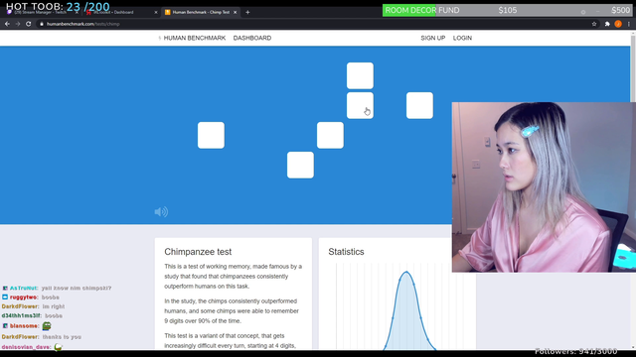Toggle the sound speaker icon
Viewport: 636px width, 357px height.
161,211
